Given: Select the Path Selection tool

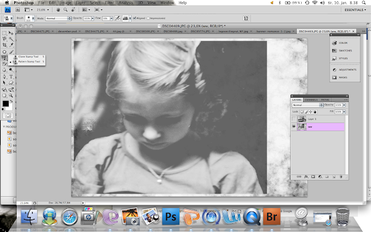Looking at the screenshot, I should pos(4,83).
